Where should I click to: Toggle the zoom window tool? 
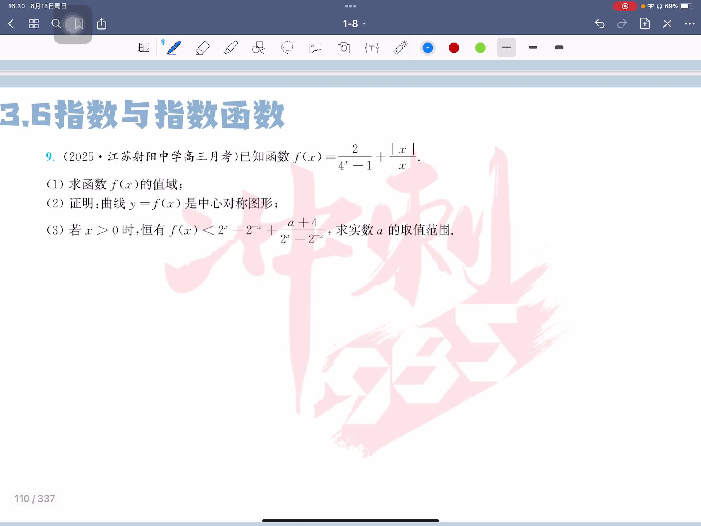(143, 48)
